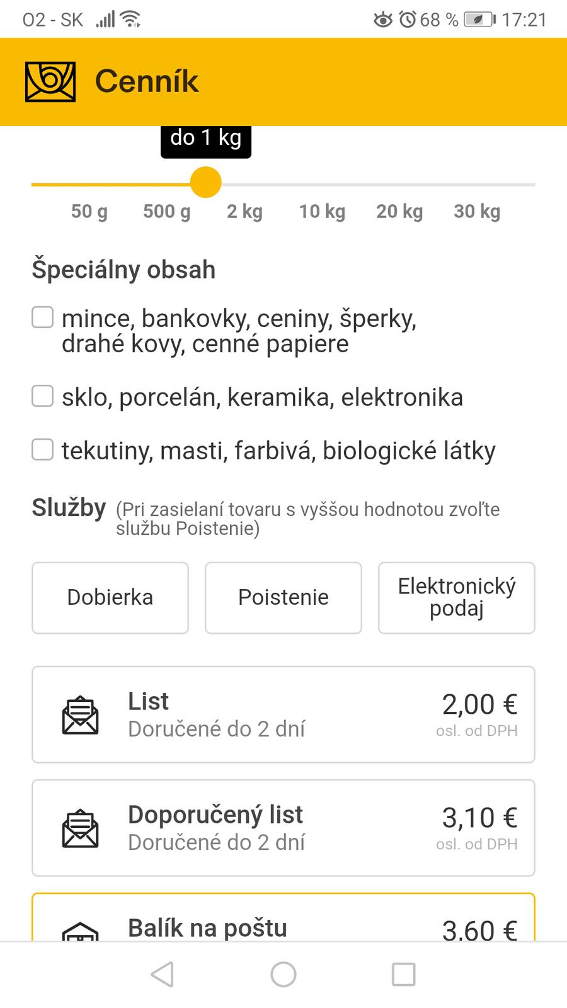567x1008 pixels.
Task: Tick tekutiny, masti, farbivá checkbox
Action: [43, 450]
